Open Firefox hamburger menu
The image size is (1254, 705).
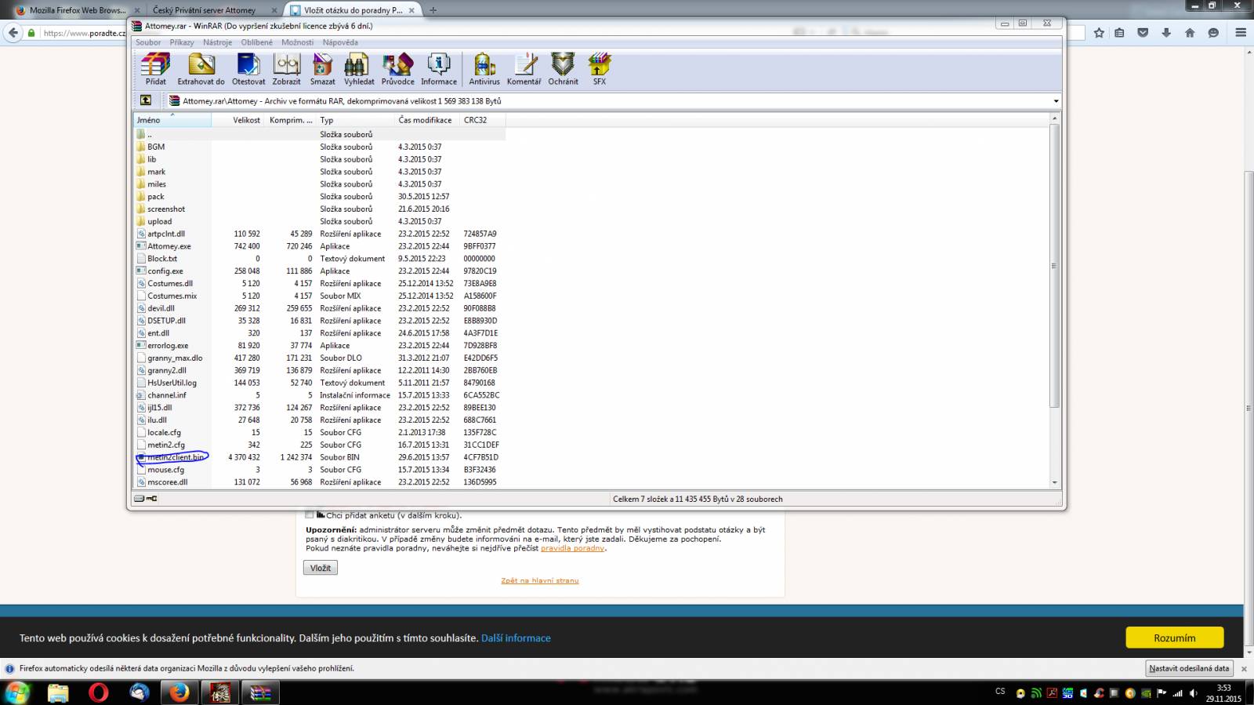pos(1241,33)
